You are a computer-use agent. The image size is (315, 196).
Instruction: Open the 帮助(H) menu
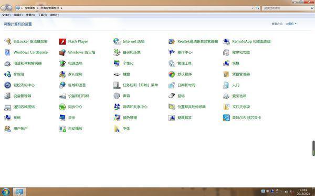pos(55,15)
